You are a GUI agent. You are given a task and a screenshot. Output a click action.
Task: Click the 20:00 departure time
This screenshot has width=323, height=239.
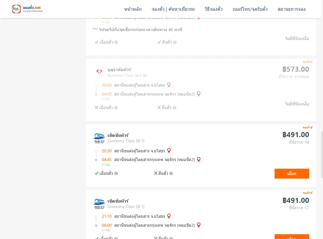tap(107, 85)
